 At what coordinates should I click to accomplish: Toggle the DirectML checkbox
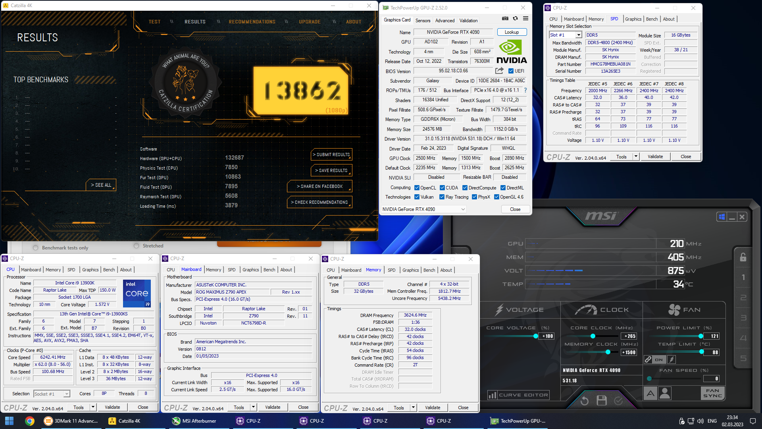click(503, 188)
